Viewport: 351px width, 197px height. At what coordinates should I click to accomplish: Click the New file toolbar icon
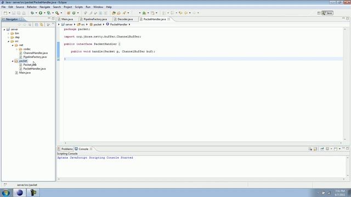tap(5, 13)
